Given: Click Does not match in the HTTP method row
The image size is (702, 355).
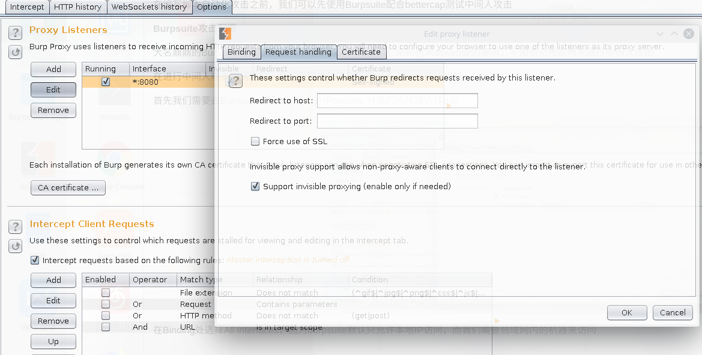Looking at the screenshot, I should tap(287, 315).
